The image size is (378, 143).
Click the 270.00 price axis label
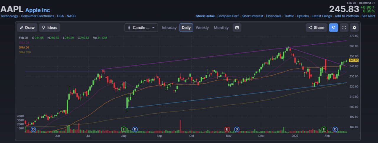(x=353, y=36)
